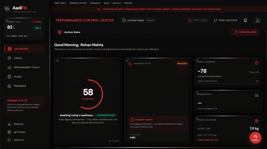Open Blog in top navigation
This screenshot has height=149, width=267.
tap(107, 3)
